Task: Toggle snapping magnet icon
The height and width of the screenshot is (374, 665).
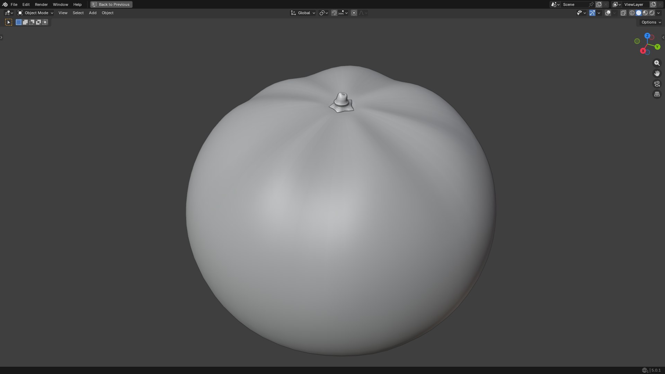Action: (x=334, y=13)
